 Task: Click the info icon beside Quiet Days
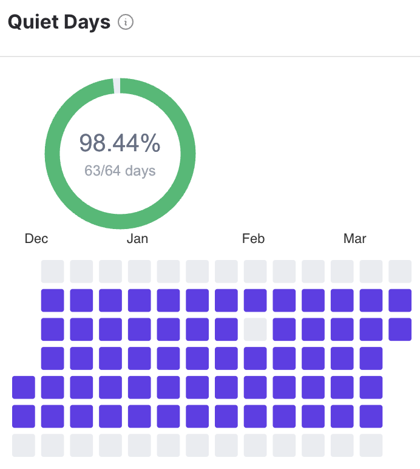tap(125, 22)
